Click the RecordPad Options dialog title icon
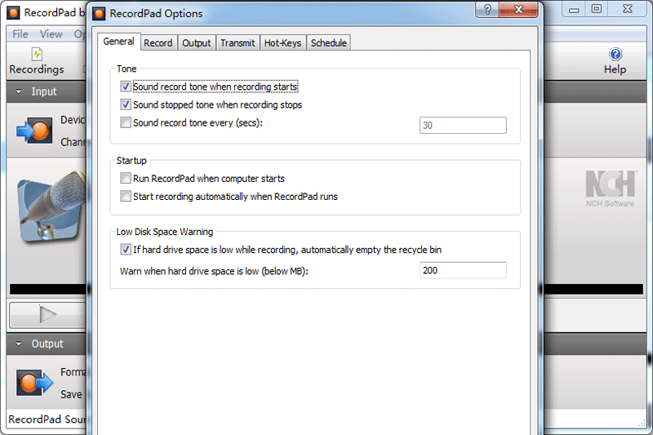The image size is (653, 435). 99,13
